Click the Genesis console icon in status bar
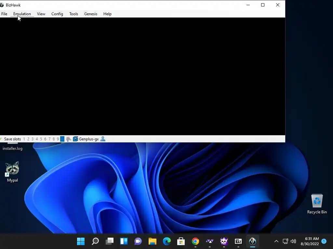Image resolution: width=333 pixels, height=249 pixels. [x=68, y=139]
